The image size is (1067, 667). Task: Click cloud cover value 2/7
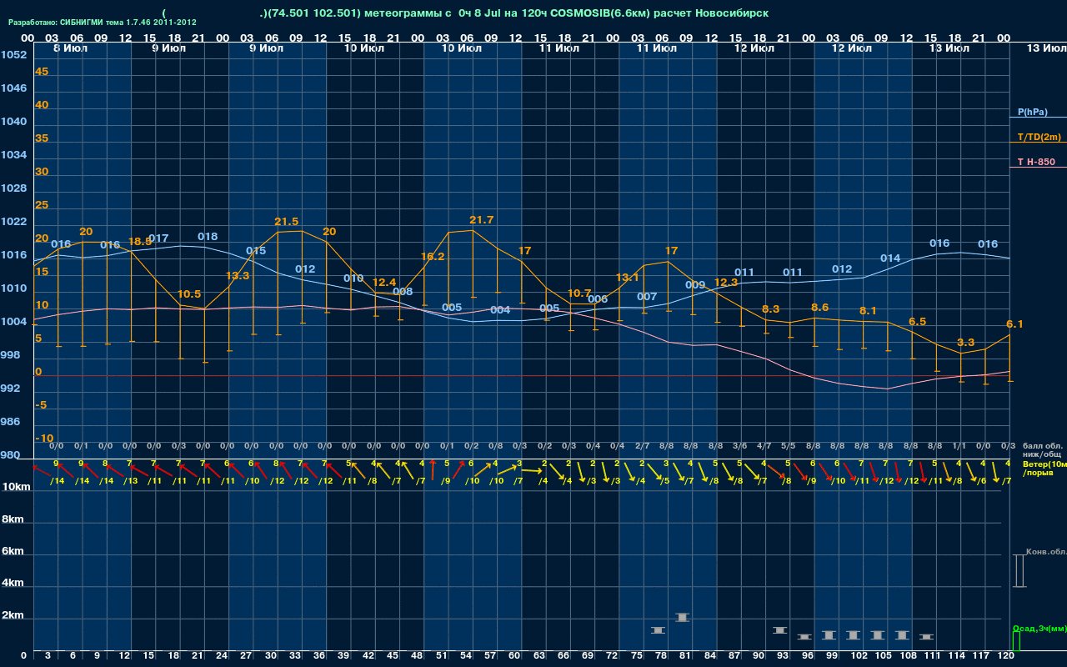642,446
